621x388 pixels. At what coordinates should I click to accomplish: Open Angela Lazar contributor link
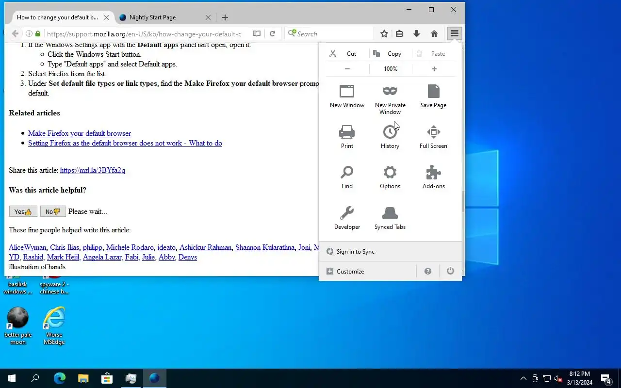(x=102, y=257)
